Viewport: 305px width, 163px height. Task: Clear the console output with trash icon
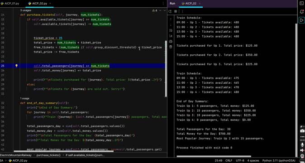pos(171,47)
